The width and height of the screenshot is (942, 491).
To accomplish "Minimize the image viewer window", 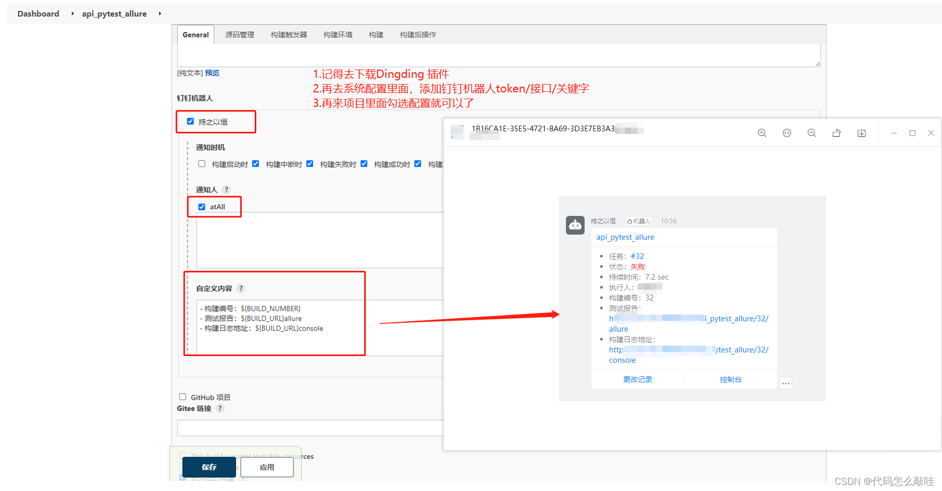I will [x=894, y=133].
